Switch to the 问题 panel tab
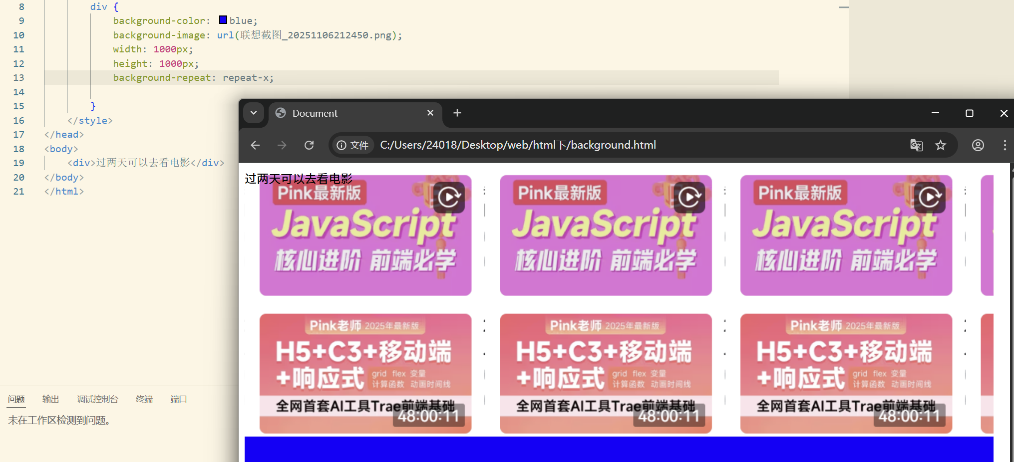Screen dimensions: 1014x462 [16, 399]
